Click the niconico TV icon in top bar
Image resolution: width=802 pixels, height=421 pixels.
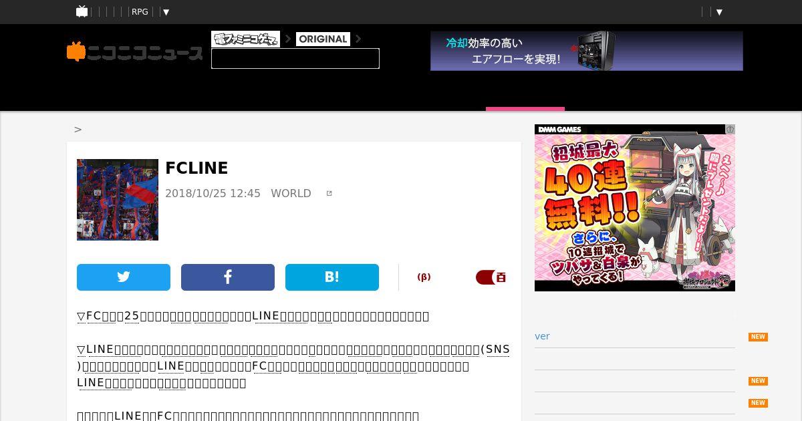pos(82,11)
